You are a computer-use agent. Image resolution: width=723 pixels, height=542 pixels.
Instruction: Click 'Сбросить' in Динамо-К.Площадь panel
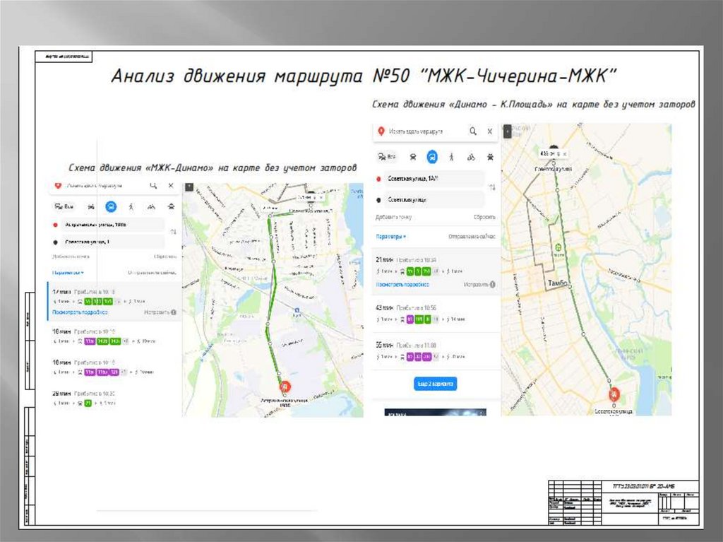point(484,217)
